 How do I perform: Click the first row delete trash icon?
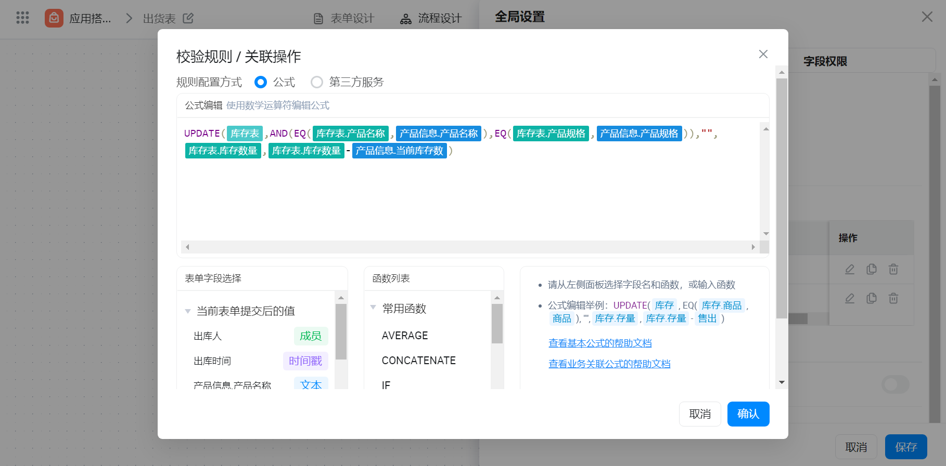point(893,269)
